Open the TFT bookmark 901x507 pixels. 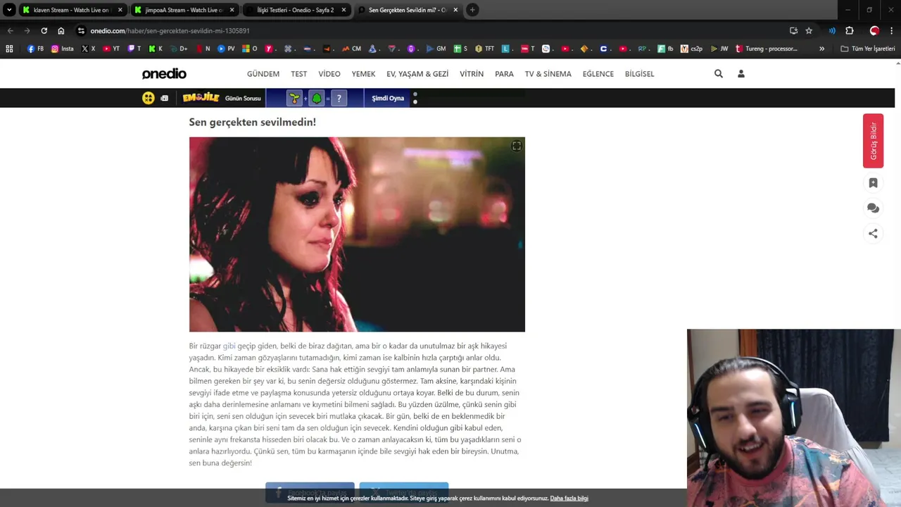[484, 49]
